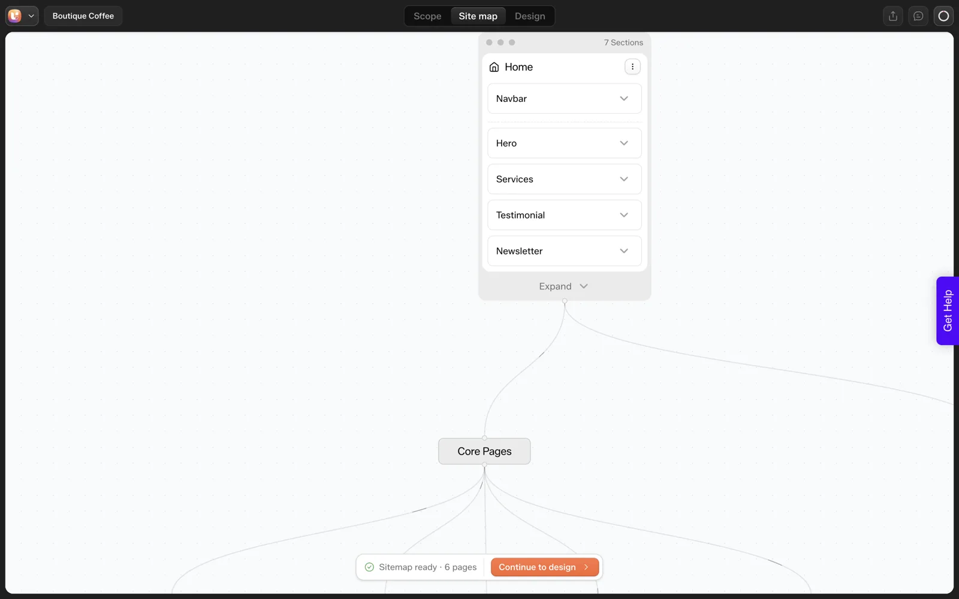Switch to the Site map tab
The height and width of the screenshot is (599, 959).
coord(478,16)
